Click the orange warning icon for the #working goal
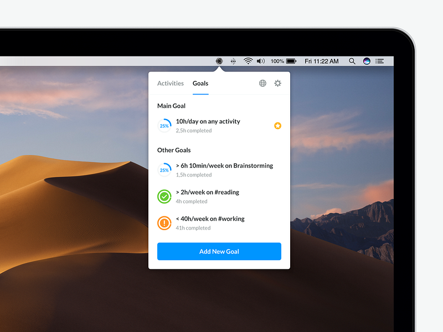Viewport: 443px width, 332px height. point(164,223)
